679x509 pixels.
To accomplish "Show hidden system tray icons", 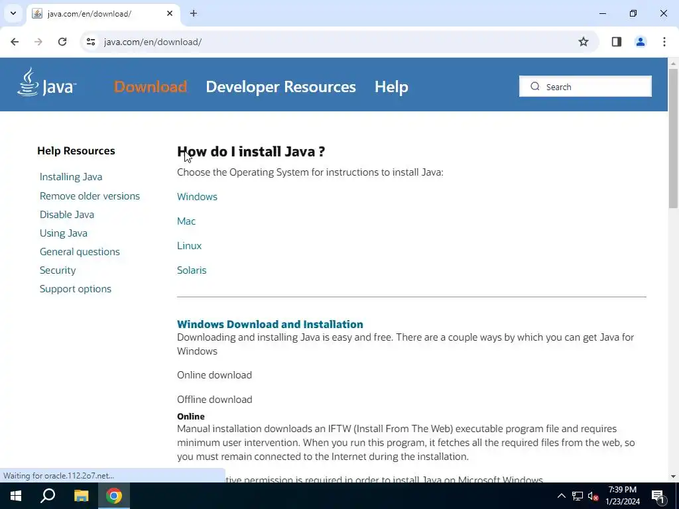I will pos(561,496).
